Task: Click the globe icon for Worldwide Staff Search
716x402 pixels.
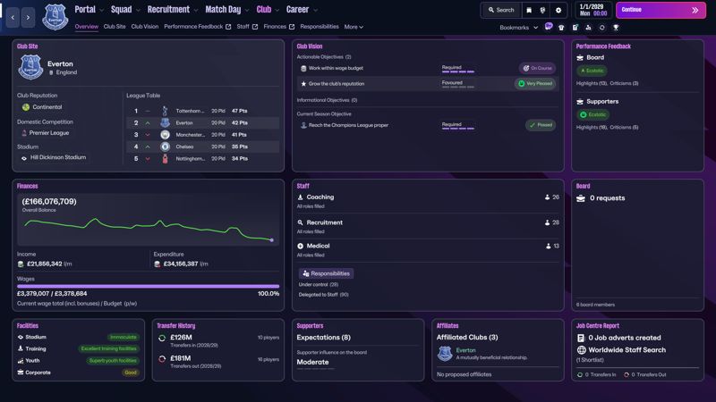Action: [x=581, y=350]
